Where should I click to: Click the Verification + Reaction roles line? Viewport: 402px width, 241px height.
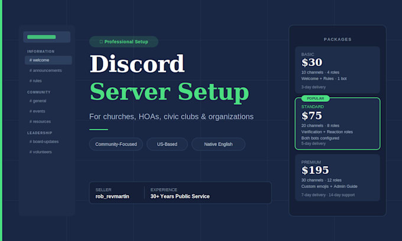point(327,132)
